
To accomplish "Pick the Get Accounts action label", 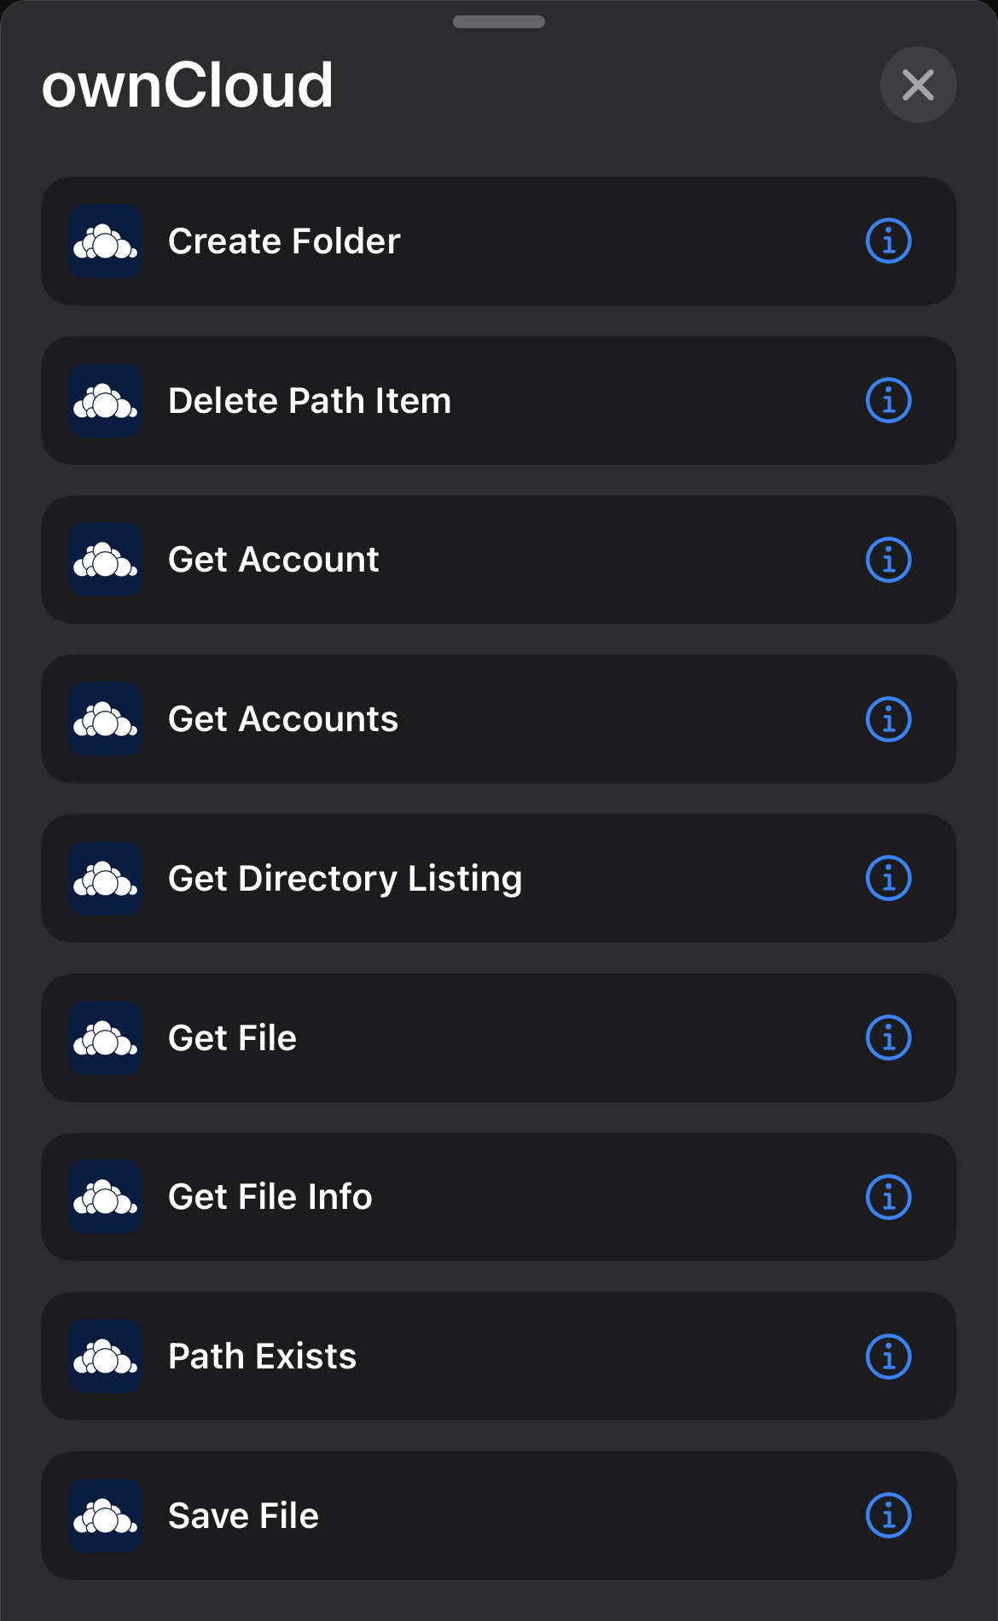I will [x=283, y=719].
